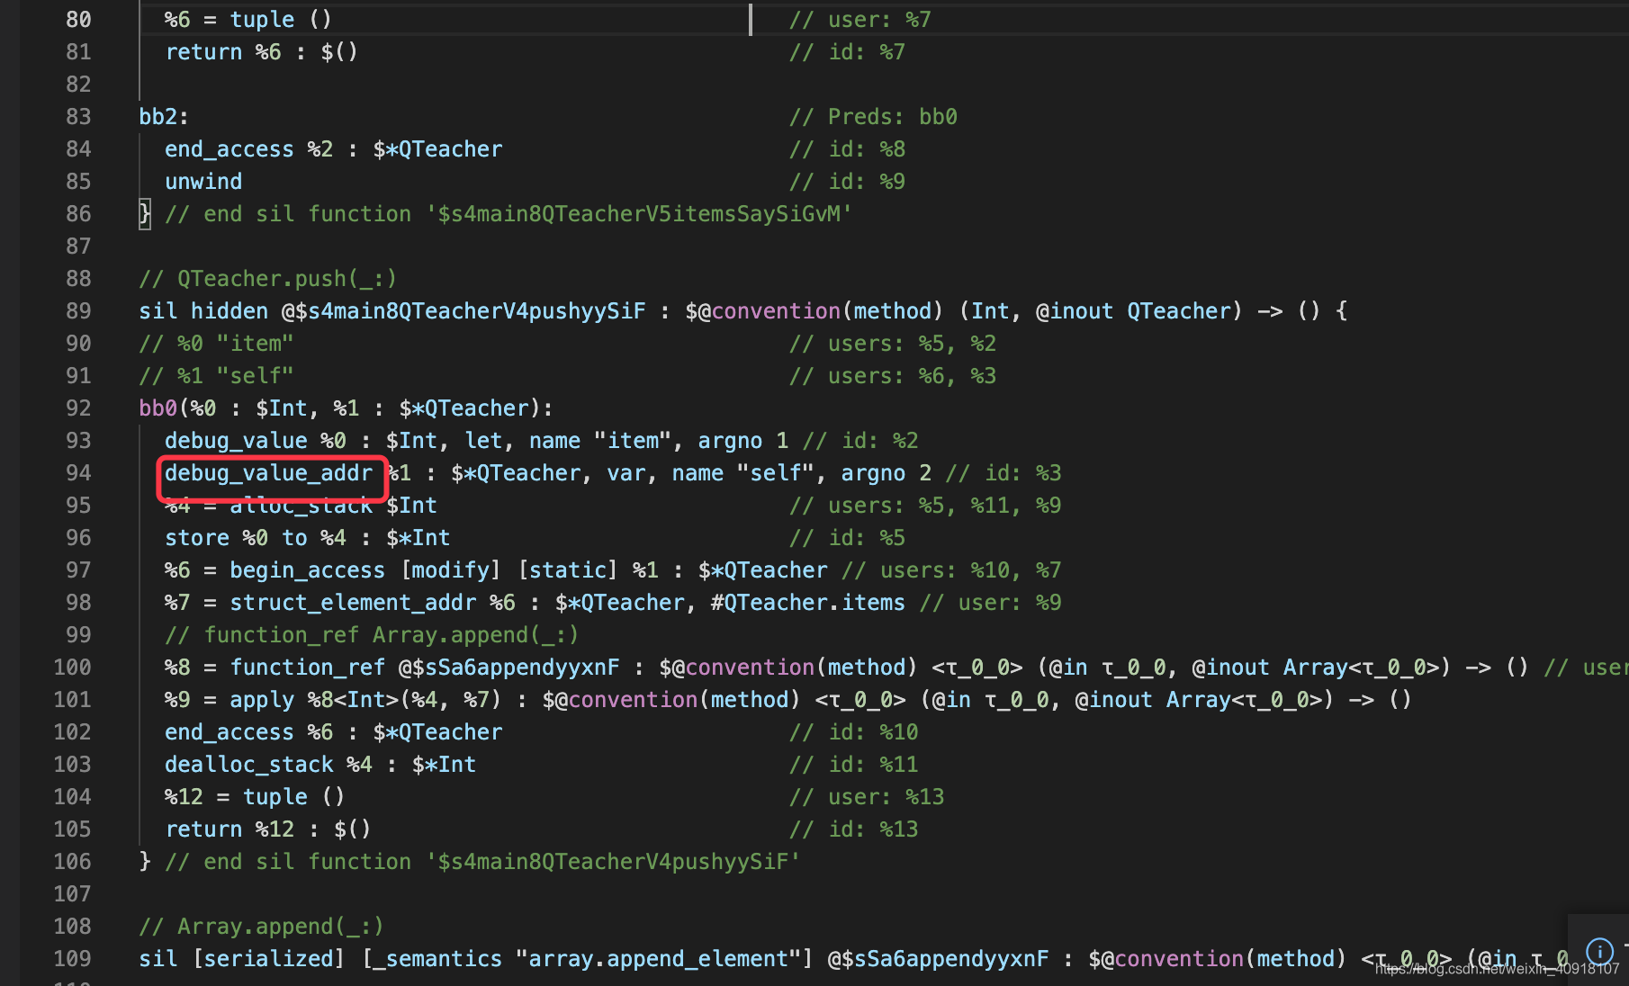Image resolution: width=1629 pixels, height=986 pixels.
Task: Click '[modify]' on line 97
Action: 450,570
